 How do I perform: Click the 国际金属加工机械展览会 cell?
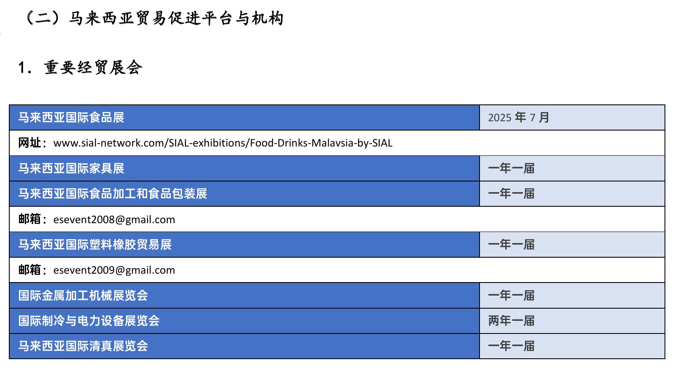(244, 296)
